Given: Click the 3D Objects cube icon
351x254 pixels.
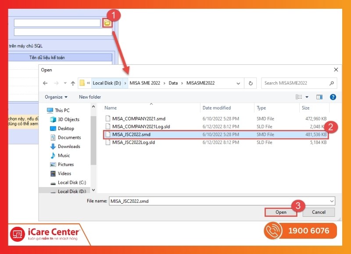Looking at the screenshot, I should coord(53,120).
